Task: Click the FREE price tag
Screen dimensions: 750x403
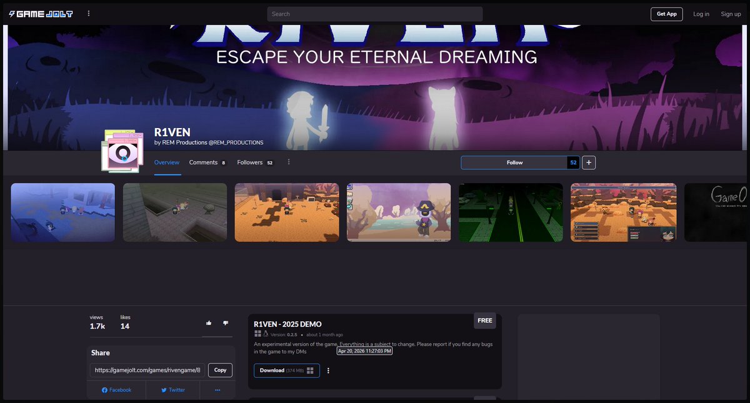Action: (485, 321)
